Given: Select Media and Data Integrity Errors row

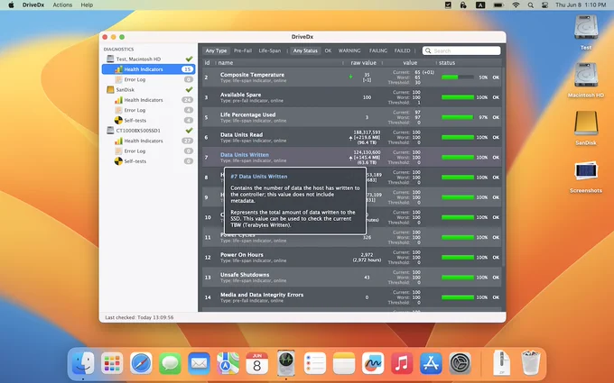Looking at the screenshot, I should [351, 297].
